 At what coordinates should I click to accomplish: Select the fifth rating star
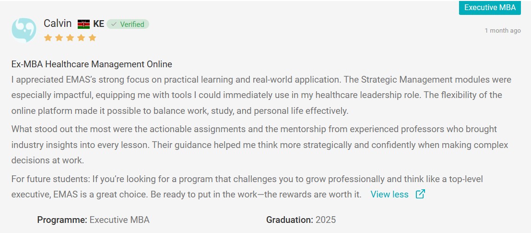coord(92,37)
